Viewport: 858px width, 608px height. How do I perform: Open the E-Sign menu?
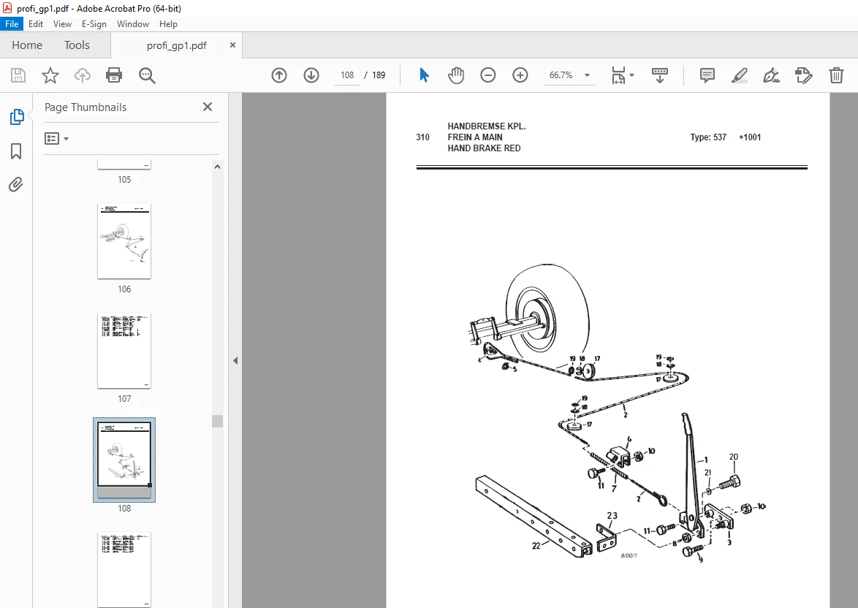click(x=94, y=24)
